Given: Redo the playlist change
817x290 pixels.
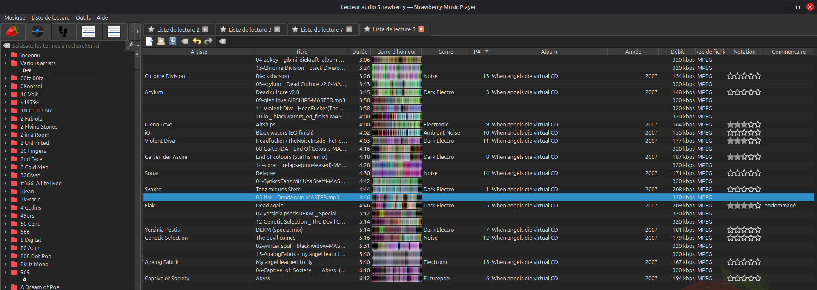Looking at the screenshot, I should point(209,41).
